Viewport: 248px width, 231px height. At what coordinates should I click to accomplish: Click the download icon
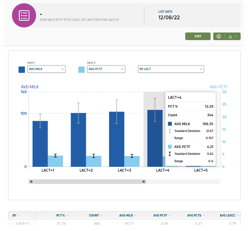(x=230, y=36)
